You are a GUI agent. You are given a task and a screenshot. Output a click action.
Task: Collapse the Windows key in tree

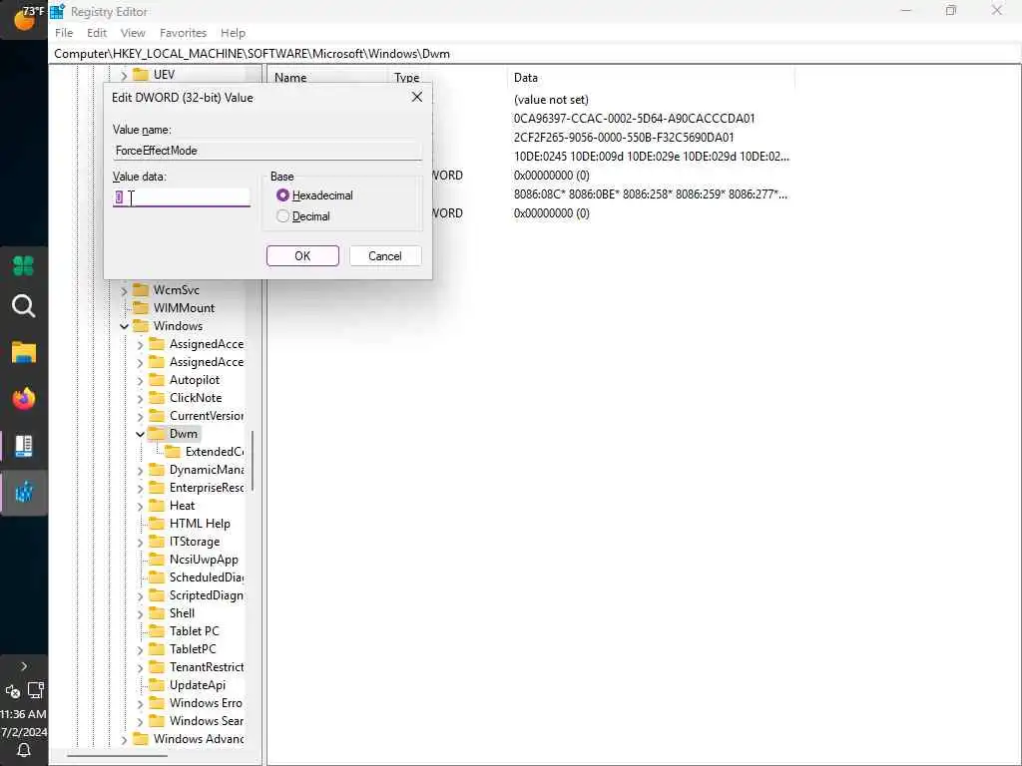124,326
